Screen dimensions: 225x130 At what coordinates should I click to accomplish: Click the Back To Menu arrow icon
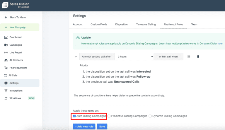click(6, 18)
